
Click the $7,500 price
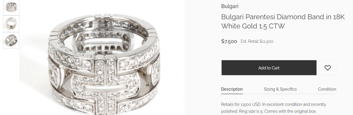(229, 41)
